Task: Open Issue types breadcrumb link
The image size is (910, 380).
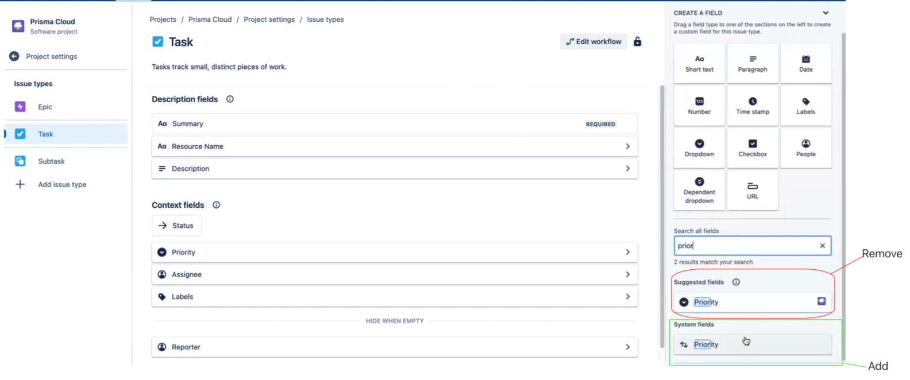Action: pyautogui.click(x=325, y=20)
